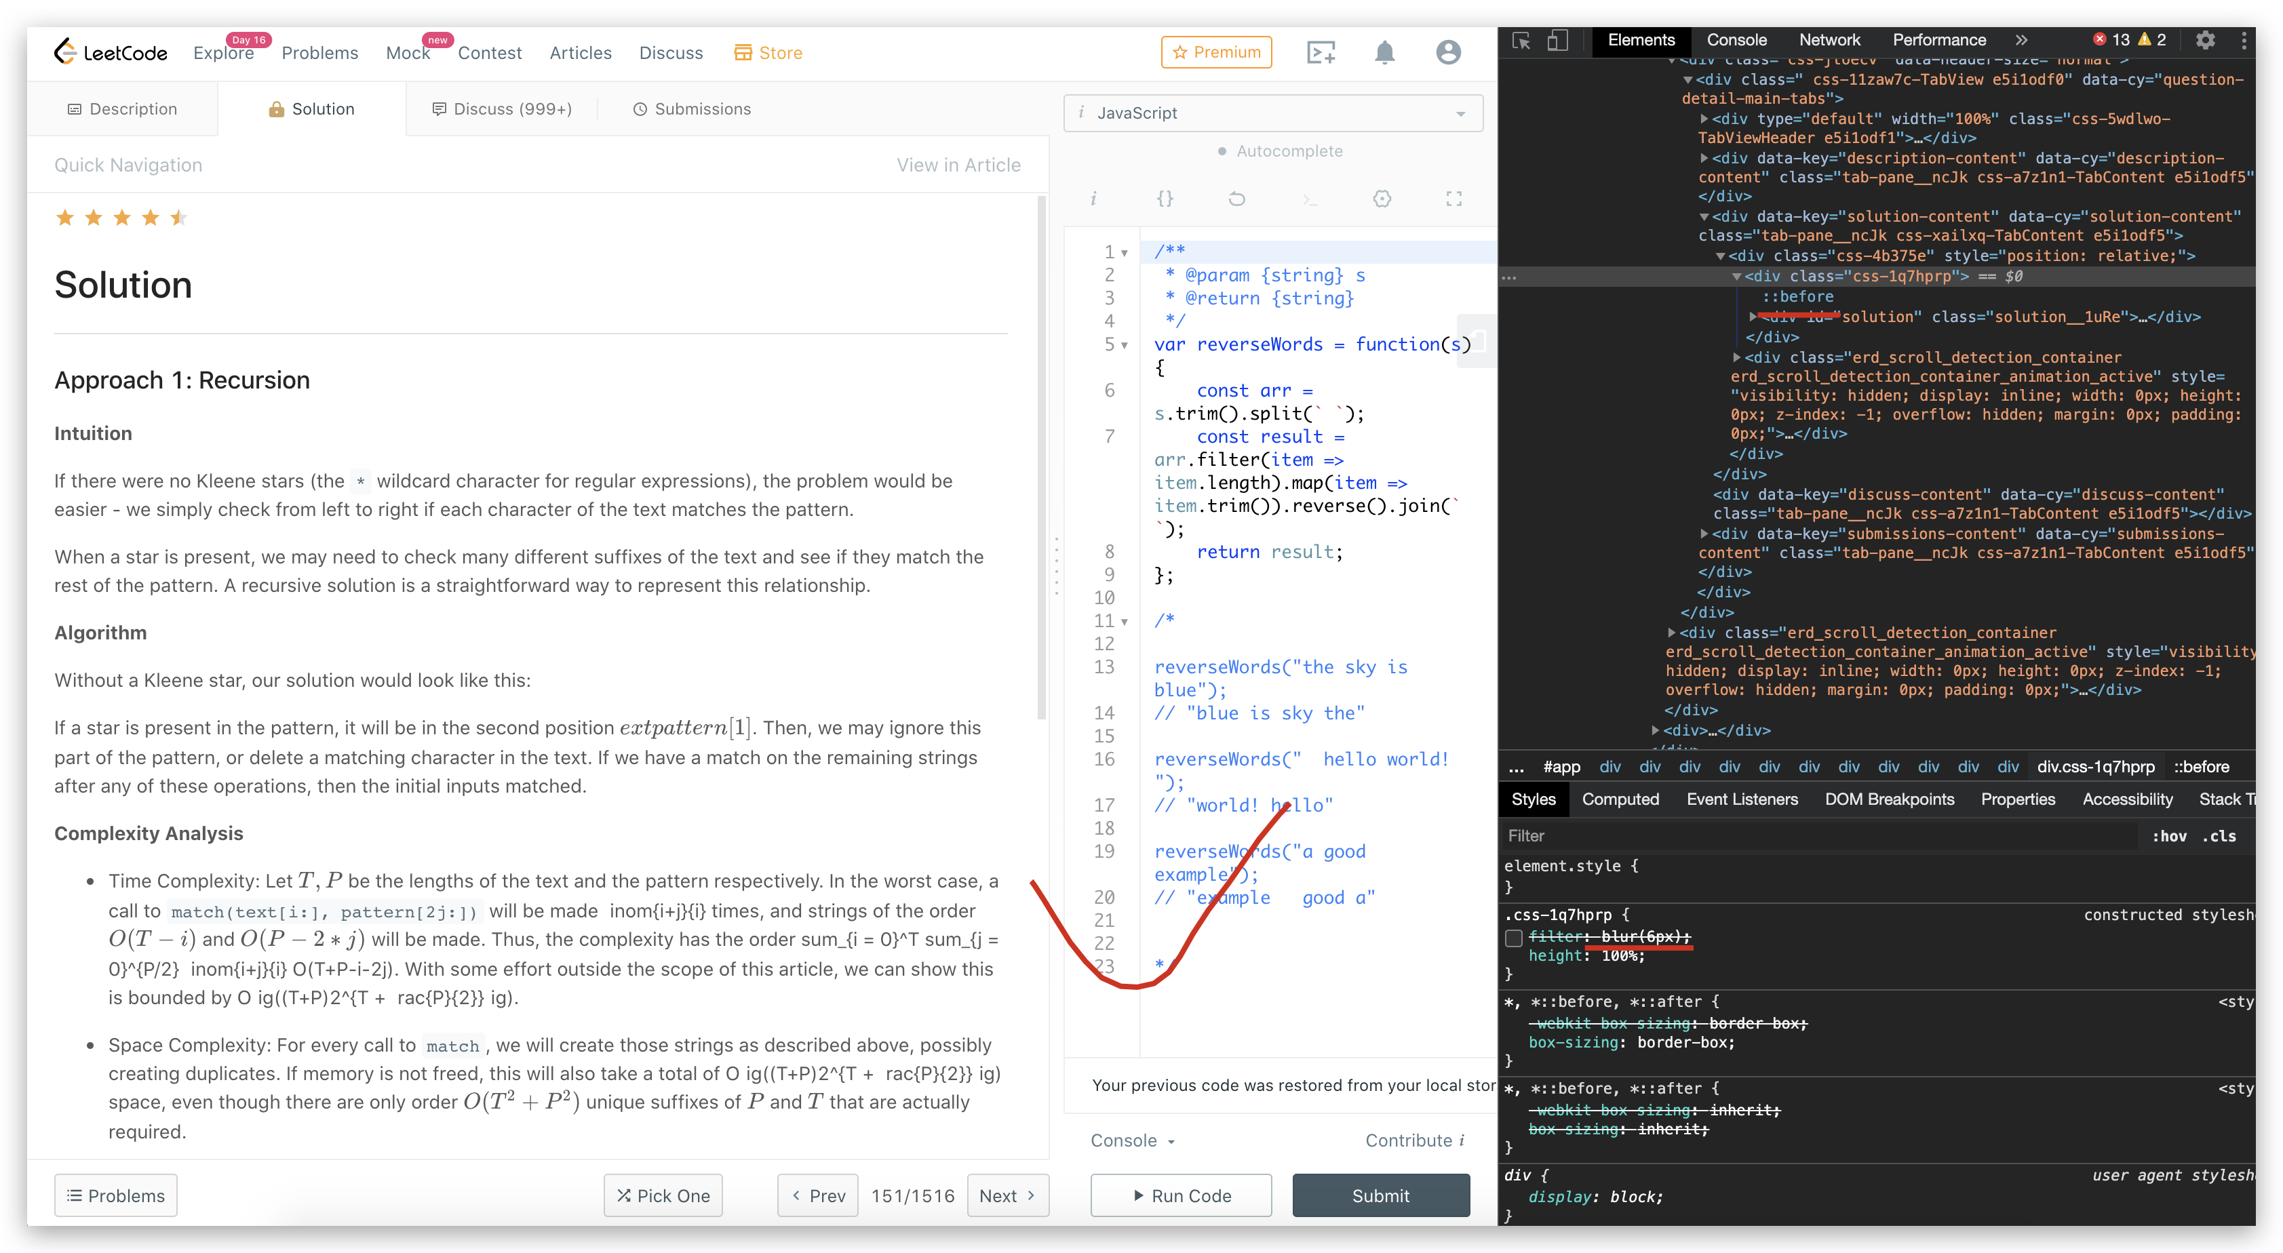Open the notifications bell

[1384, 52]
